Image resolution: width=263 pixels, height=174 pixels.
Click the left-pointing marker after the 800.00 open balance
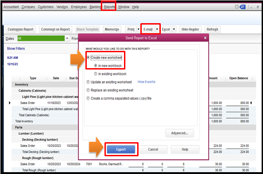coord(251,103)
